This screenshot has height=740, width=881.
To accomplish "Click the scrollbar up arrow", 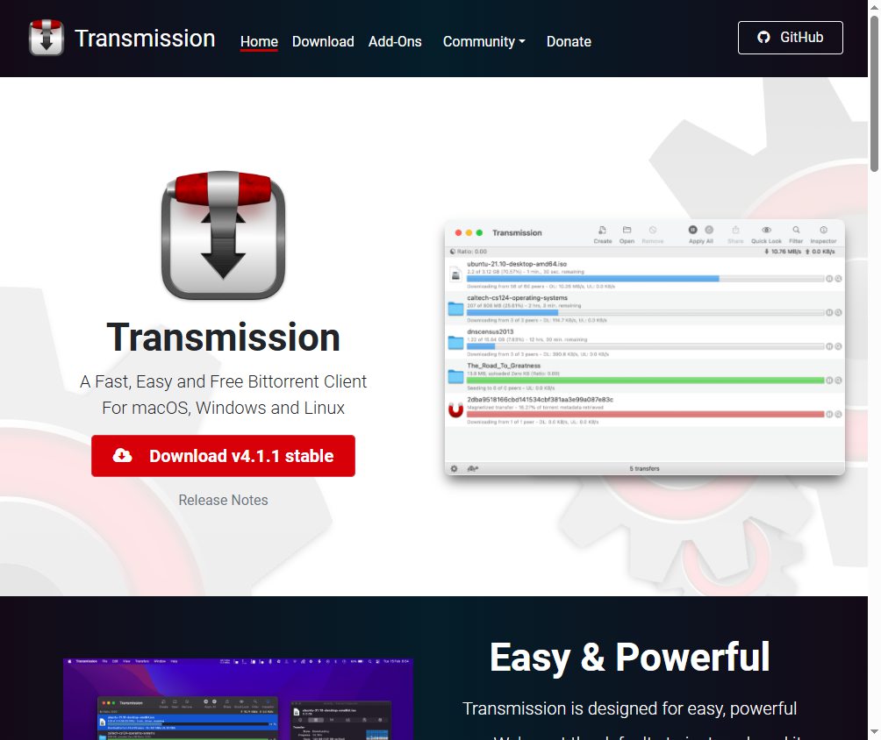I will 874,7.
